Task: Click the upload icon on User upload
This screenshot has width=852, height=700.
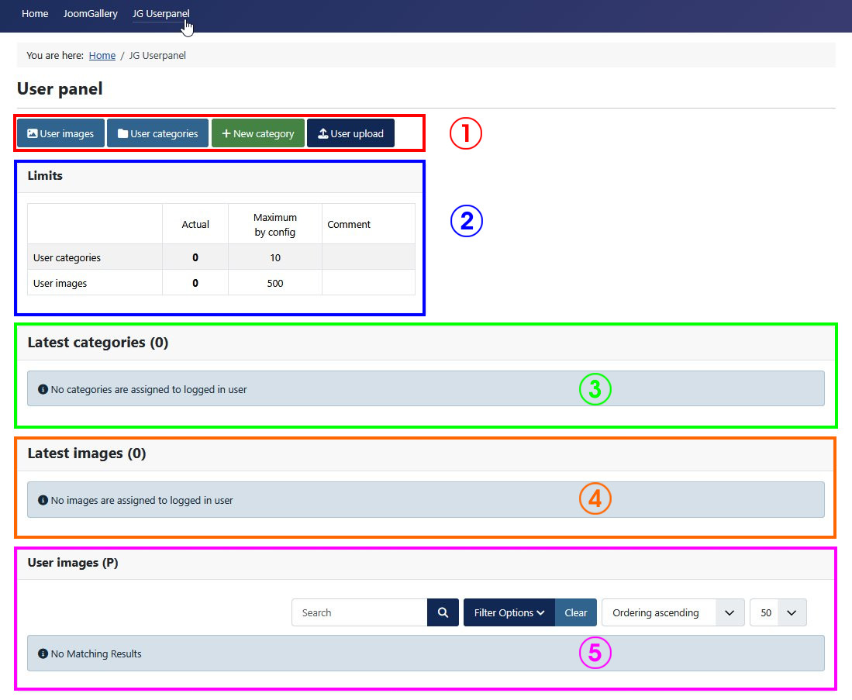Action: [323, 133]
